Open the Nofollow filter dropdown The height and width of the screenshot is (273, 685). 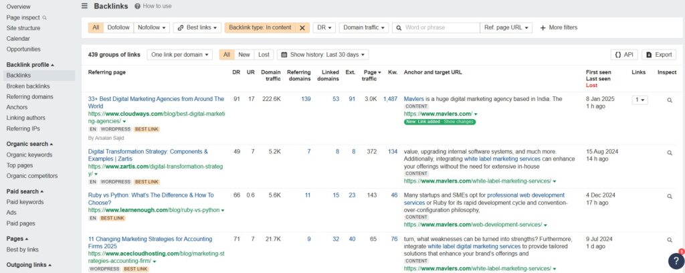point(152,27)
